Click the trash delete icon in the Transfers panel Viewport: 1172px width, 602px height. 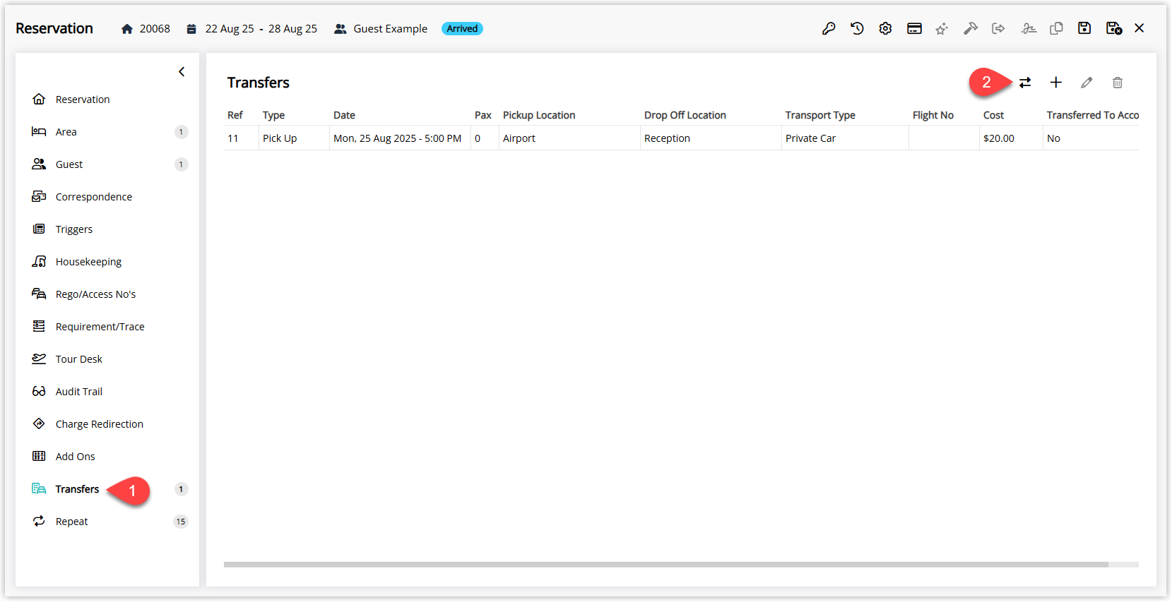(x=1118, y=83)
